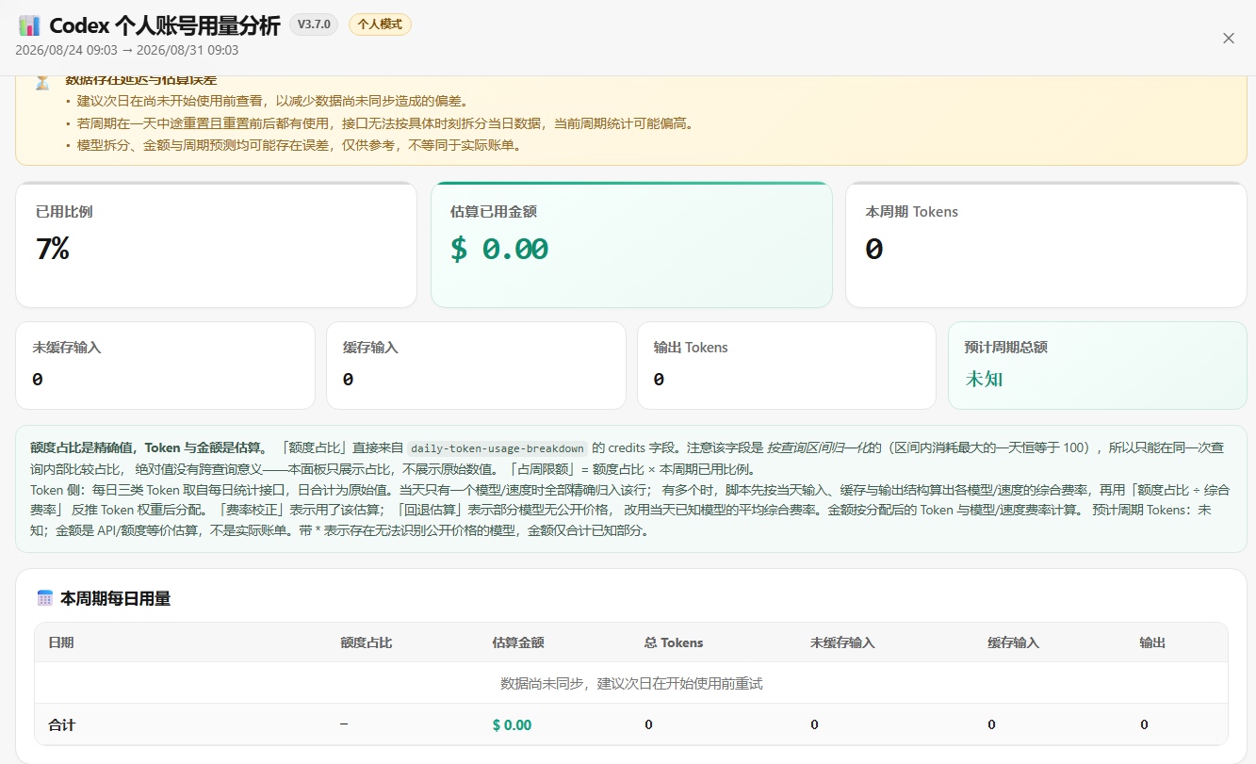The image size is (1256, 764).
Task: Click the calendar icon beside 本周期每日用量
Action: (44, 598)
